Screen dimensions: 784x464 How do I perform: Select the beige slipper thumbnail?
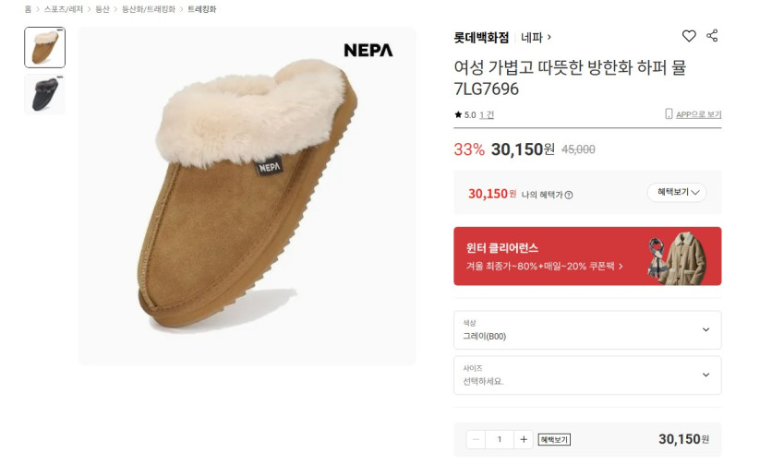[44, 47]
